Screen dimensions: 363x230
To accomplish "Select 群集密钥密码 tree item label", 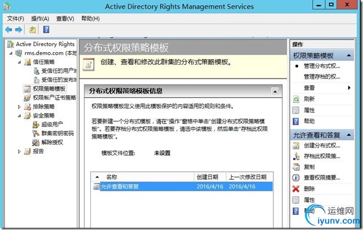I will (57, 134).
